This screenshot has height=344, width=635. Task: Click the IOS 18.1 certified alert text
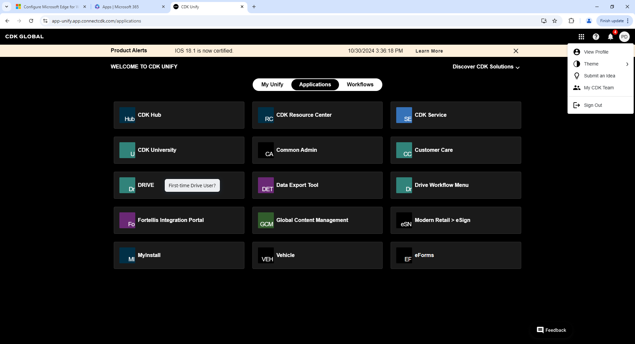(204, 51)
